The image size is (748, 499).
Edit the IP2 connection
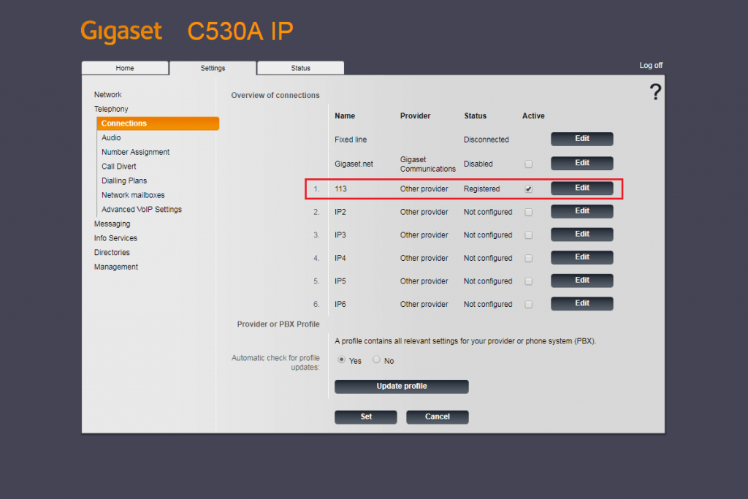pos(582,211)
